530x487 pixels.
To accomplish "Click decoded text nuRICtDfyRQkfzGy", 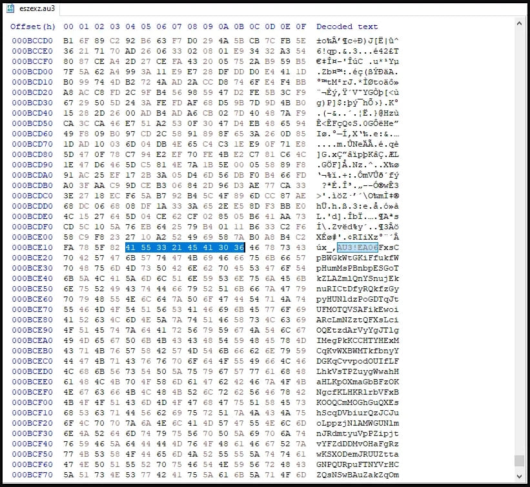I will tap(358, 289).
